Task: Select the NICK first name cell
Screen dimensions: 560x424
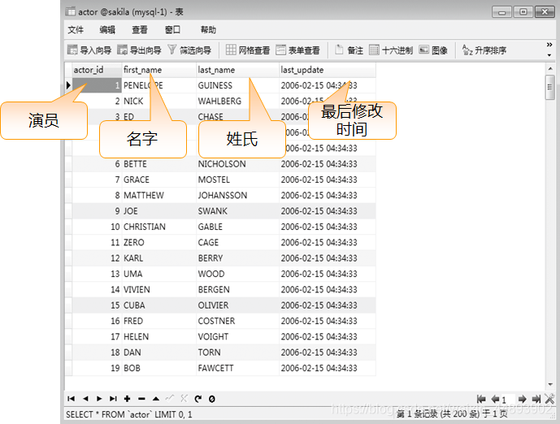Action: [159, 102]
